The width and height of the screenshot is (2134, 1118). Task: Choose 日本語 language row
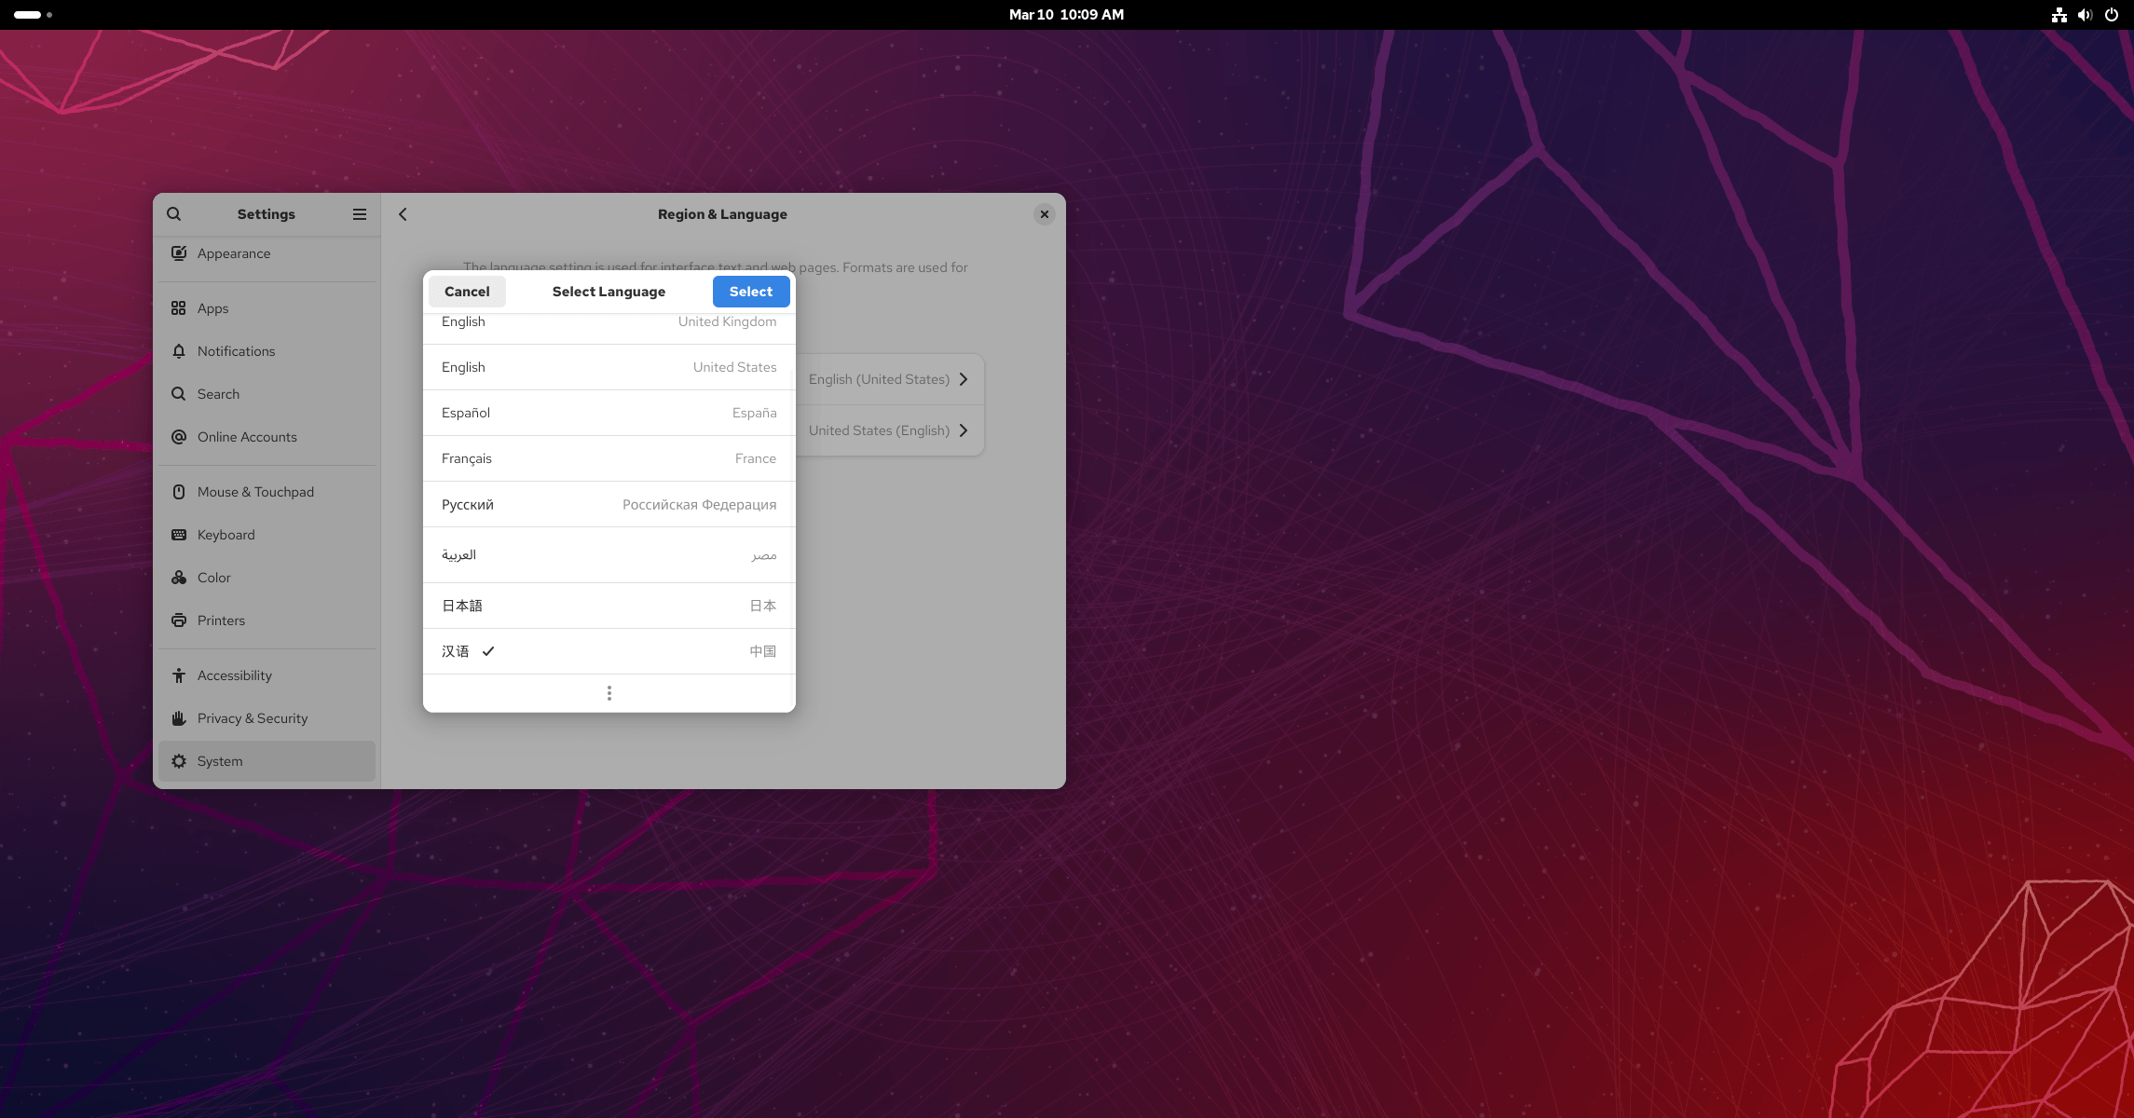(x=609, y=606)
